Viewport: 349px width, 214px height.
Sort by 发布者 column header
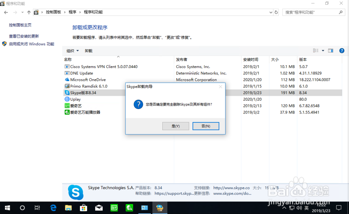[181, 59]
